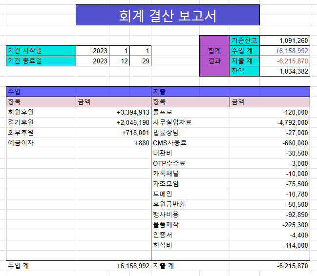Click the 행사비용 expense item

click(190, 215)
